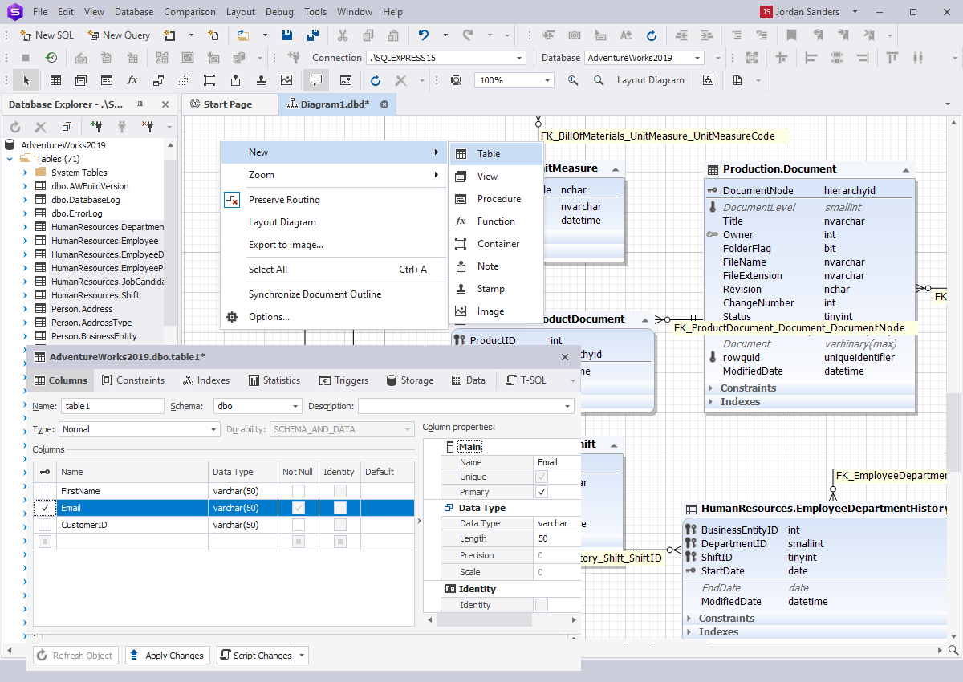Screen dimensions: 963x682
Task: Select the Stamp icon in the New submenu
Action: tap(461, 289)
